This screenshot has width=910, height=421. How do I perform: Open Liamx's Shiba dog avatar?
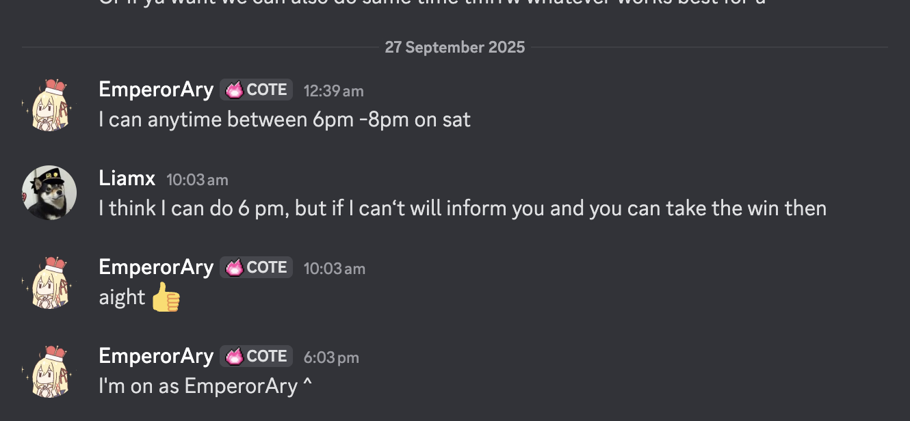49,193
